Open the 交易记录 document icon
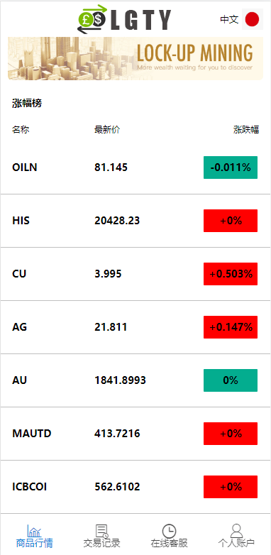Image resolution: width=271 pixels, height=555 pixels. (102, 531)
